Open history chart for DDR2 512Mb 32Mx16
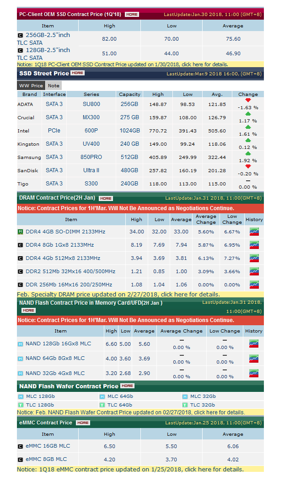The height and width of the screenshot is (481, 295). point(254,271)
